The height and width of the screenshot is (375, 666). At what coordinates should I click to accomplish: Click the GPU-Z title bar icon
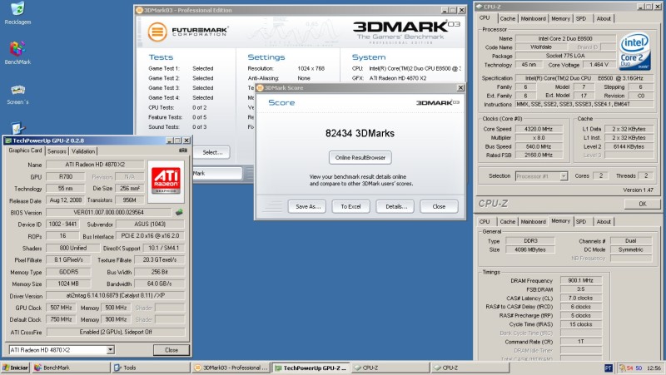(7, 141)
